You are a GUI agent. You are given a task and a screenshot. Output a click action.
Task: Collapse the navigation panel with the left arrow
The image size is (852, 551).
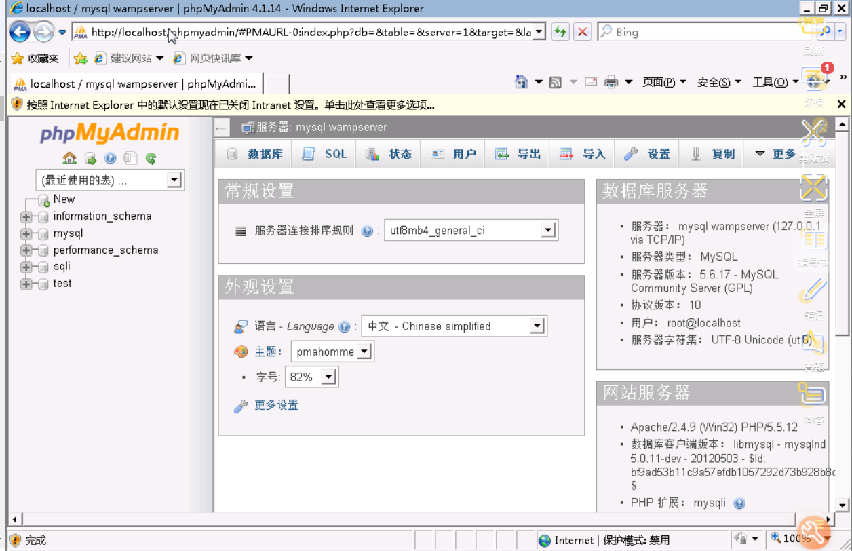point(220,128)
